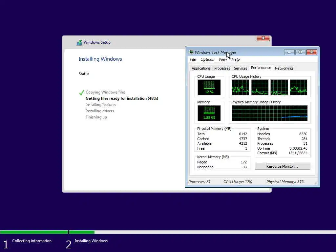
Task: Select the Performance tab
Action: click(x=261, y=68)
